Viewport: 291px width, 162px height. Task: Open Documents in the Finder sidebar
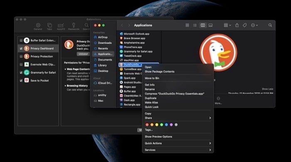[x=103, y=60]
